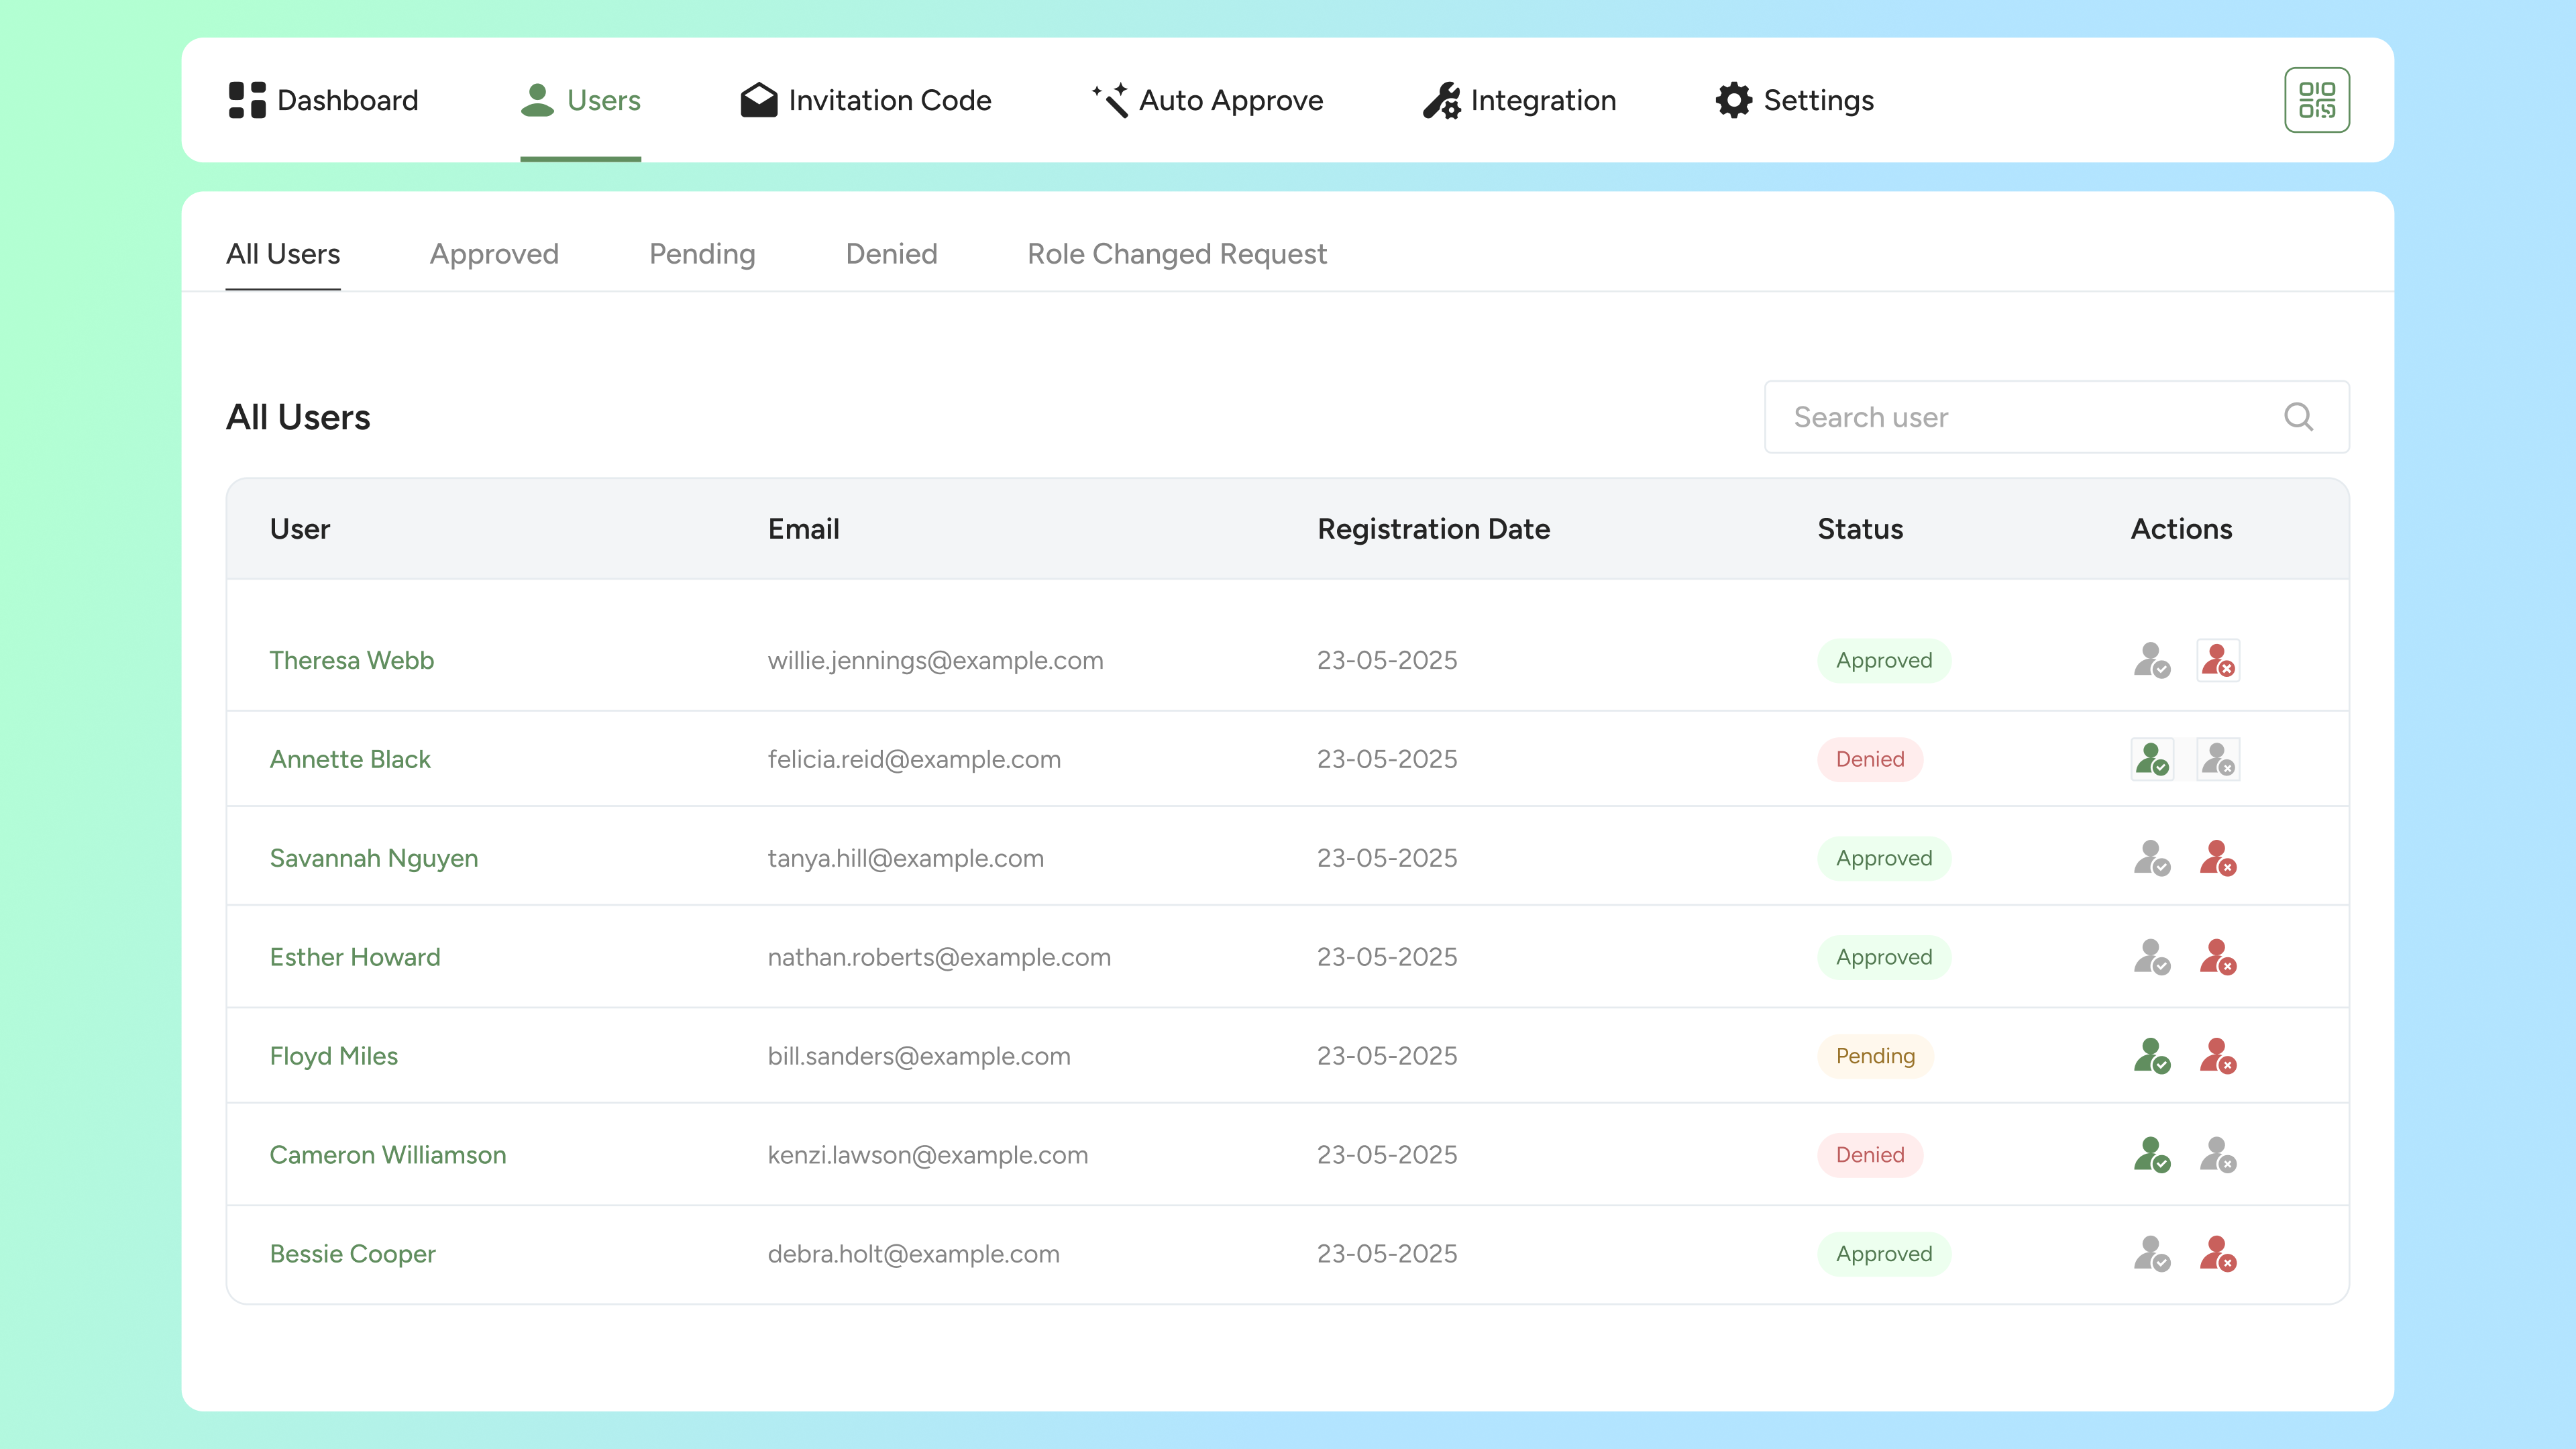2576x1449 pixels.
Task: Open Theresa Webb's user profile link
Action: (x=352, y=660)
